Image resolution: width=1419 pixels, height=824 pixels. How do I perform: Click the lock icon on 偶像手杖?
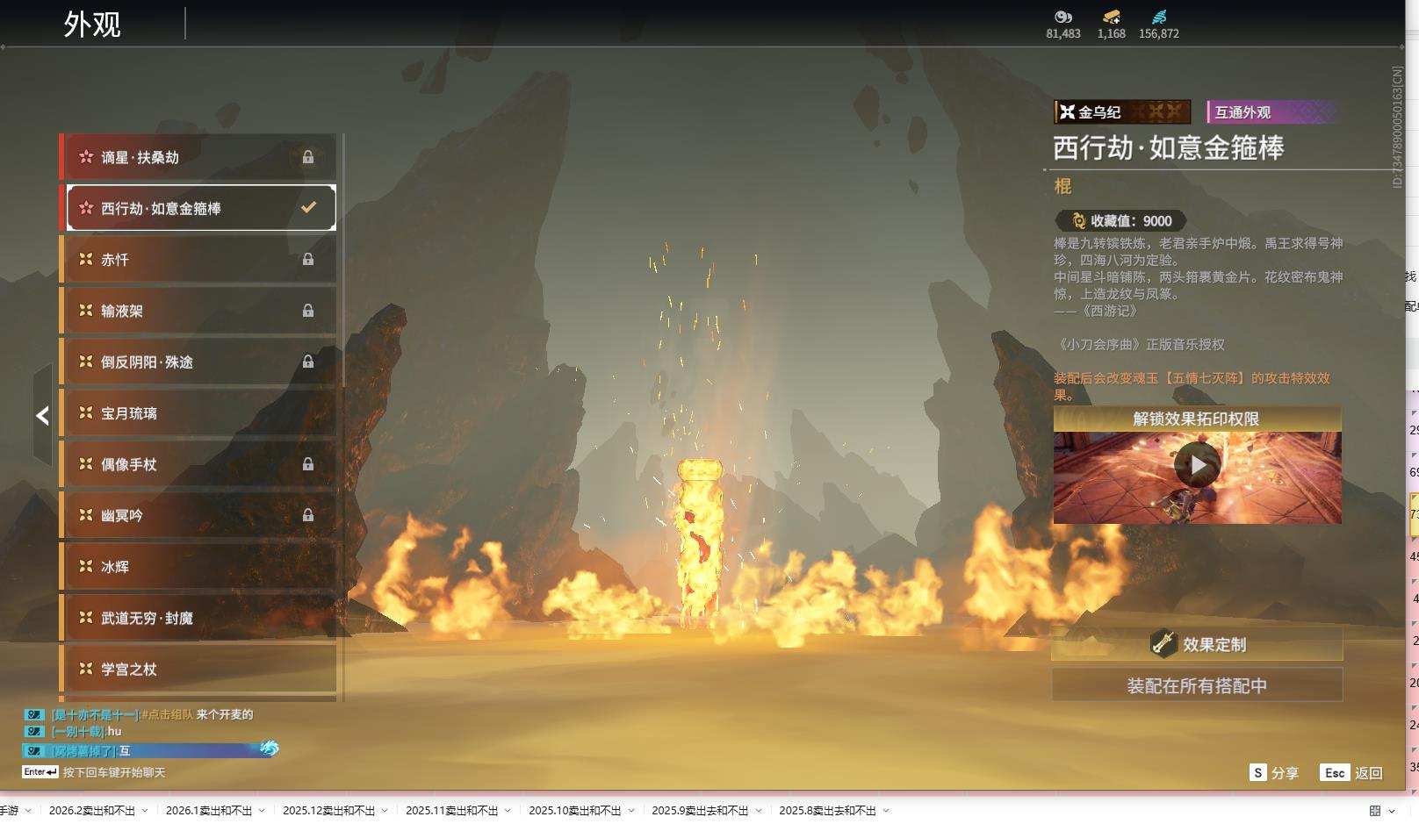click(308, 464)
